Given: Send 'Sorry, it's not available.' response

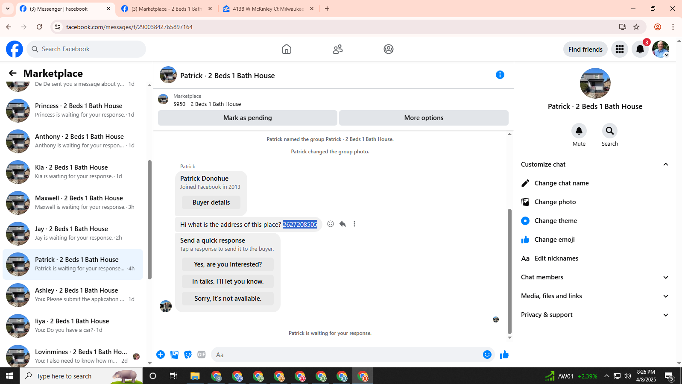Looking at the screenshot, I should point(228,299).
